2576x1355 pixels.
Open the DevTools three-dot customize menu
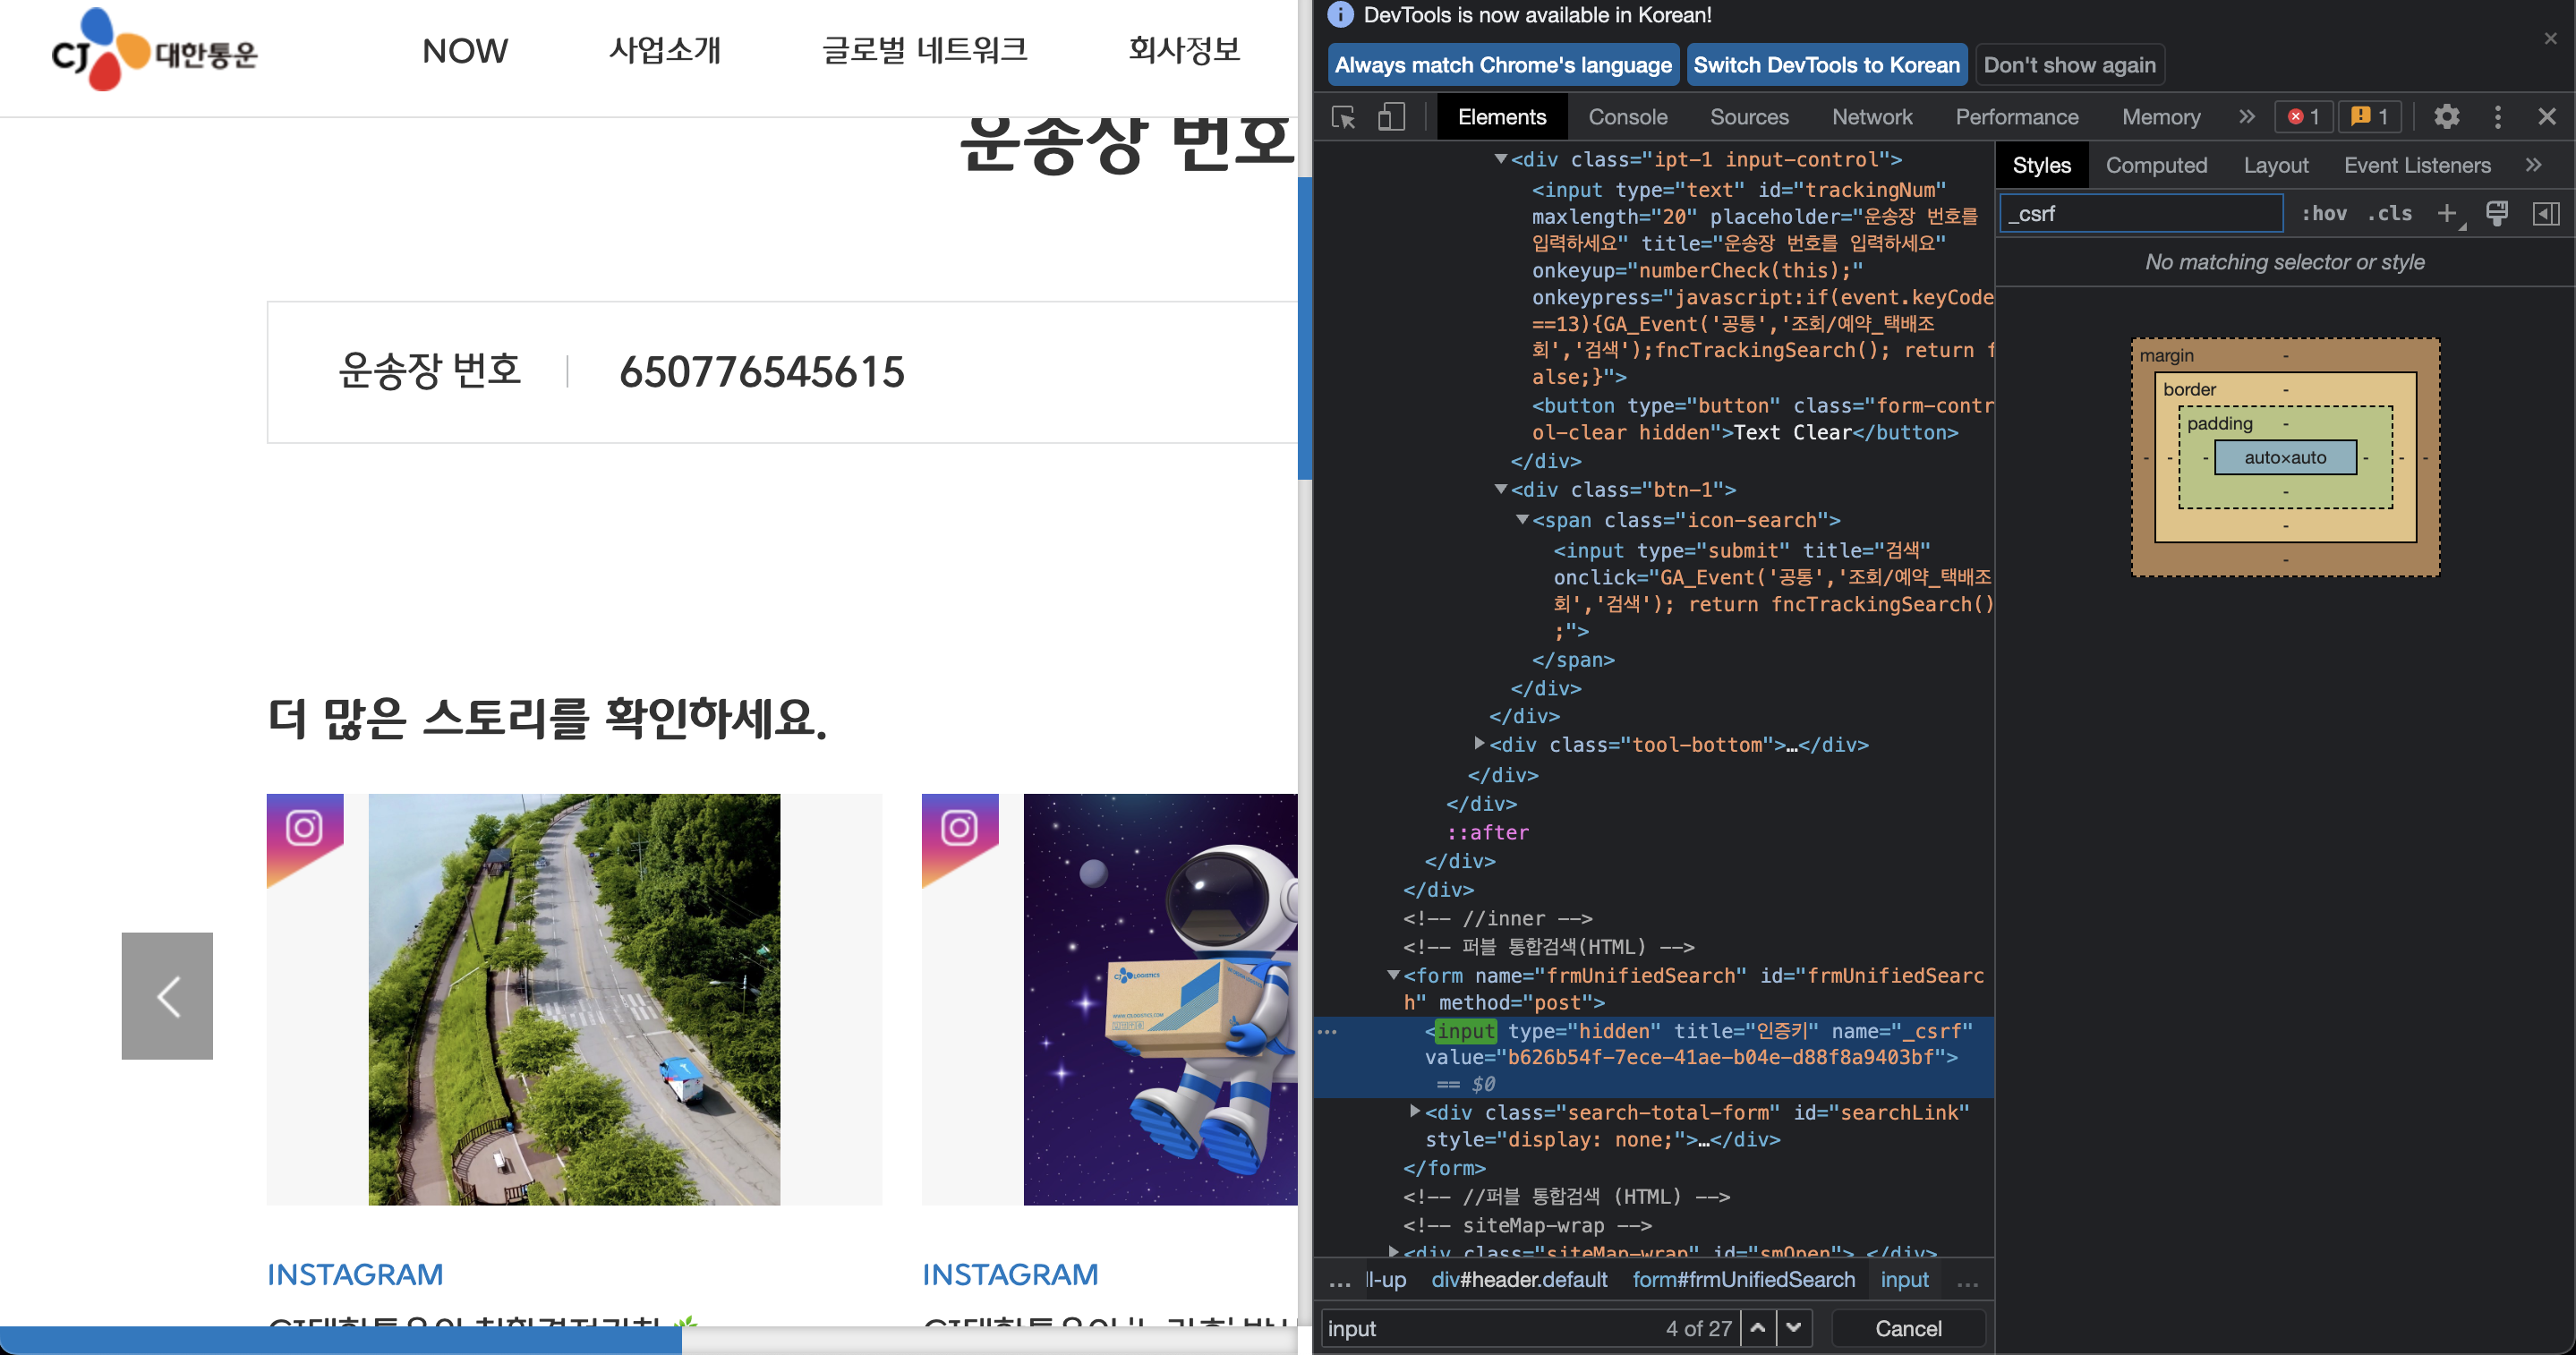pos(2497,117)
